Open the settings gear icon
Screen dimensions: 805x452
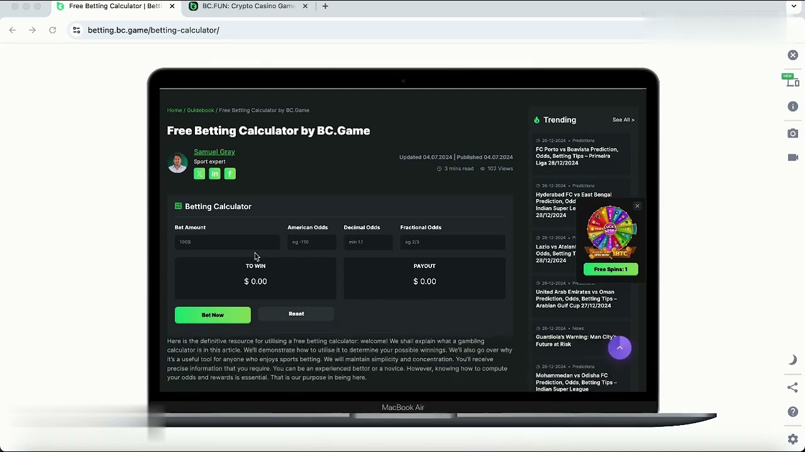[x=793, y=439]
